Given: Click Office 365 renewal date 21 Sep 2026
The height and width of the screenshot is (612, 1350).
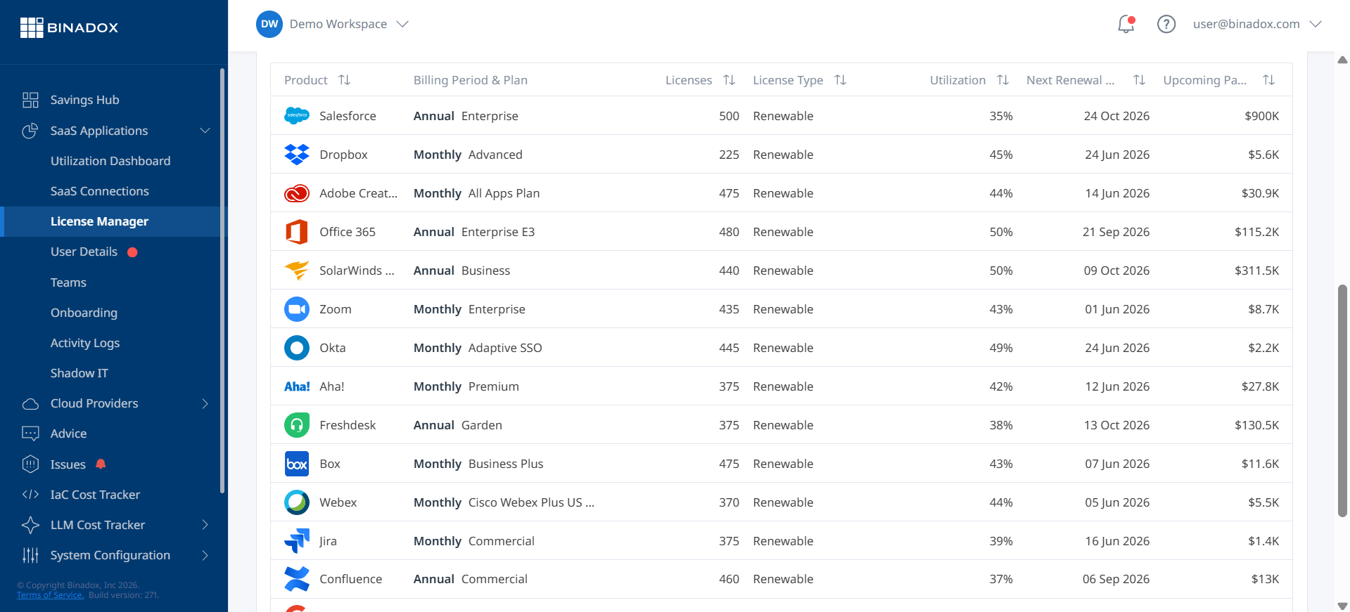Looking at the screenshot, I should pos(1116,232).
